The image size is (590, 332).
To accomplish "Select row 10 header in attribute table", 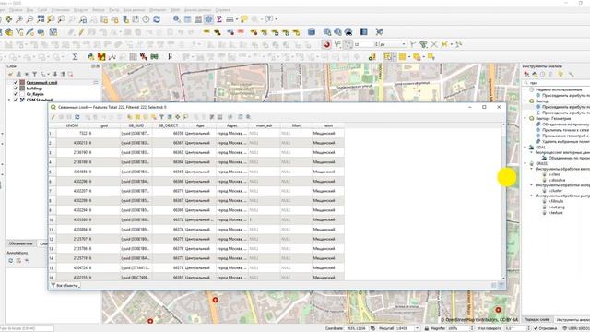I will [x=52, y=219].
